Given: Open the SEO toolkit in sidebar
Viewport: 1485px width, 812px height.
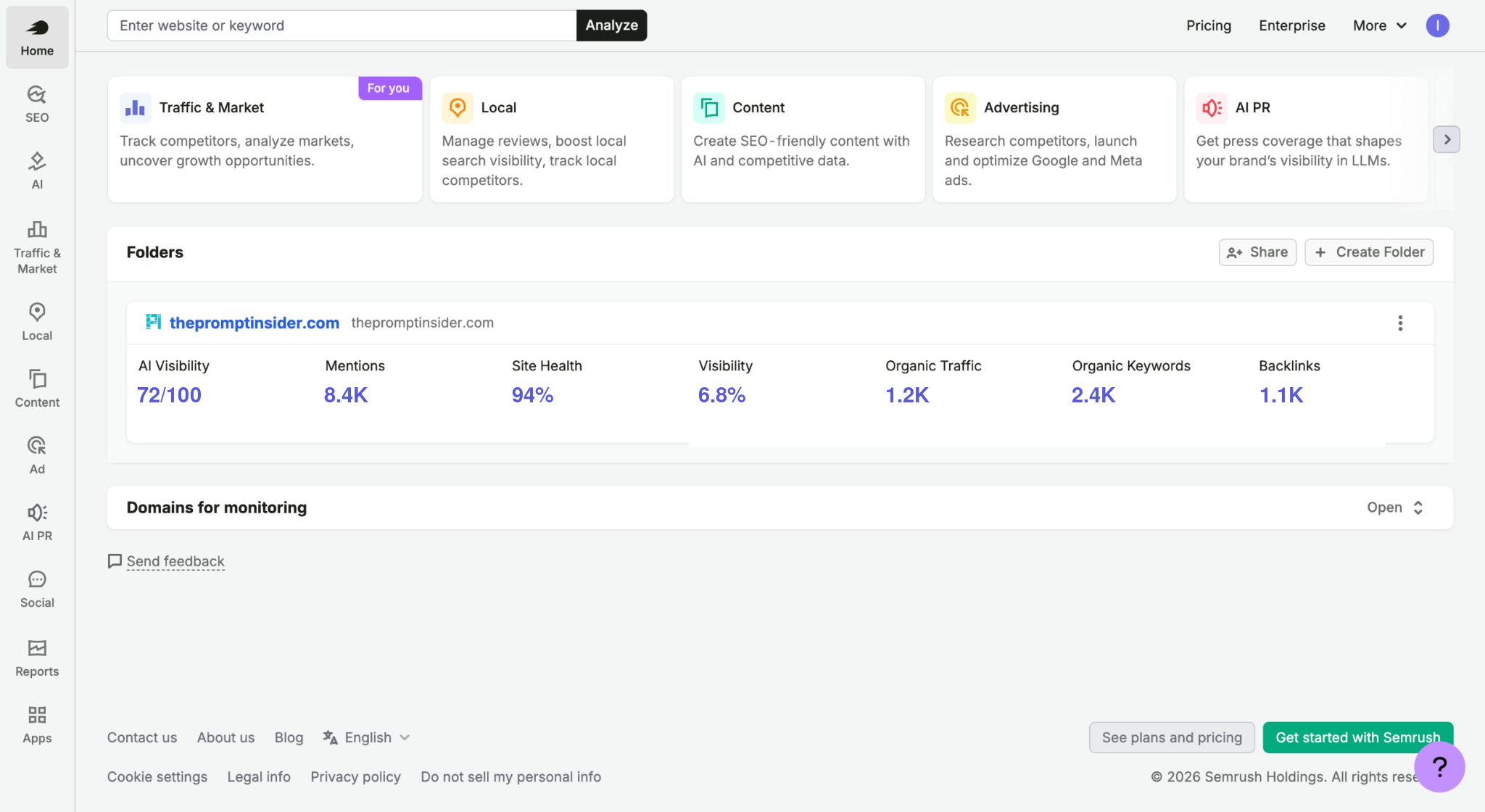Looking at the screenshot, I should (37, 104).
